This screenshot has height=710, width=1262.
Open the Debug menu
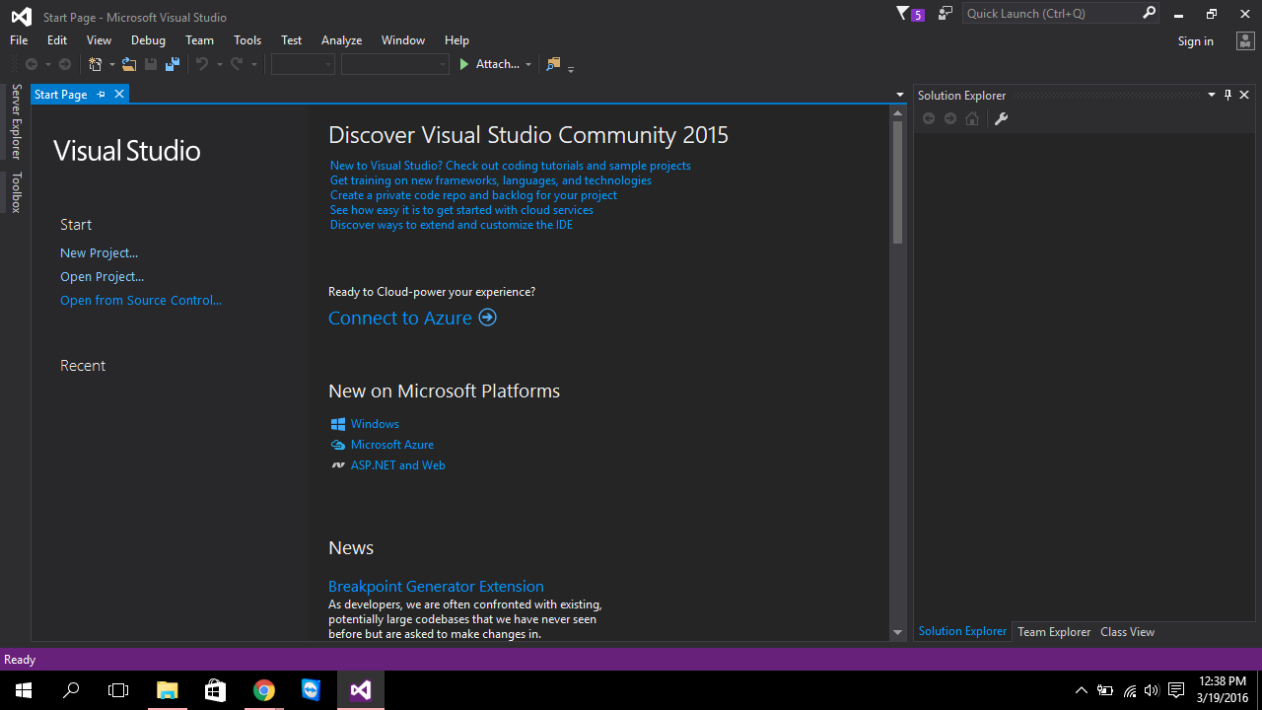tap(148, 40)
